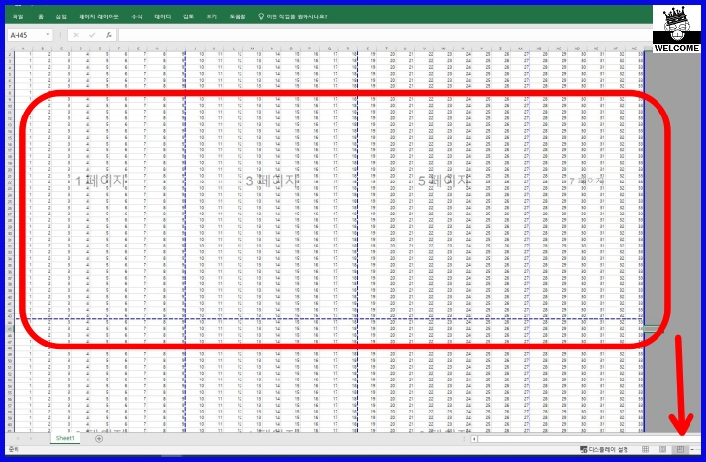Switch to Page Layout view icon
The width and height of the screenshot is (706, 462).
pyautogui.click(x=662, y=449)
